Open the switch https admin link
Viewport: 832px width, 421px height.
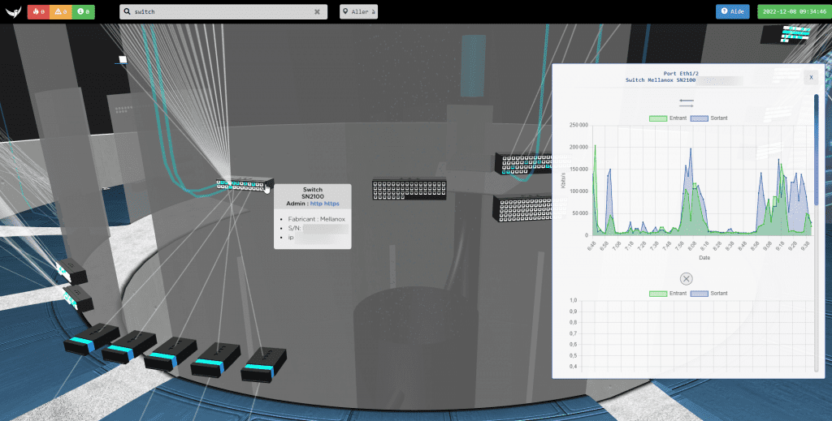pyautogui.click(x=331, y=204)
